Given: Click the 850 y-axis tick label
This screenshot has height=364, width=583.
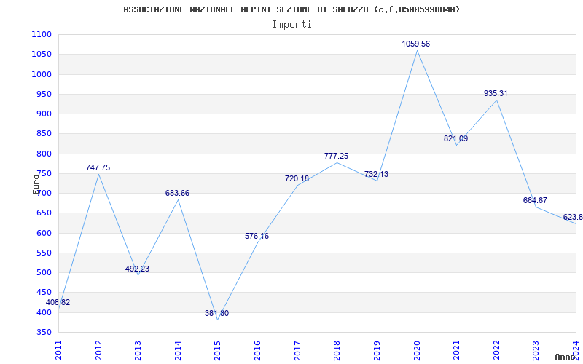Looking at the screenshot, I should [x=44, y=134].
